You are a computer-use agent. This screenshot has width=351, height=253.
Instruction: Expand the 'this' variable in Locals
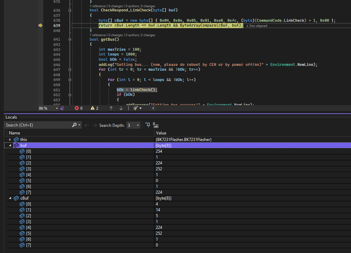click(x=10, y=139)
